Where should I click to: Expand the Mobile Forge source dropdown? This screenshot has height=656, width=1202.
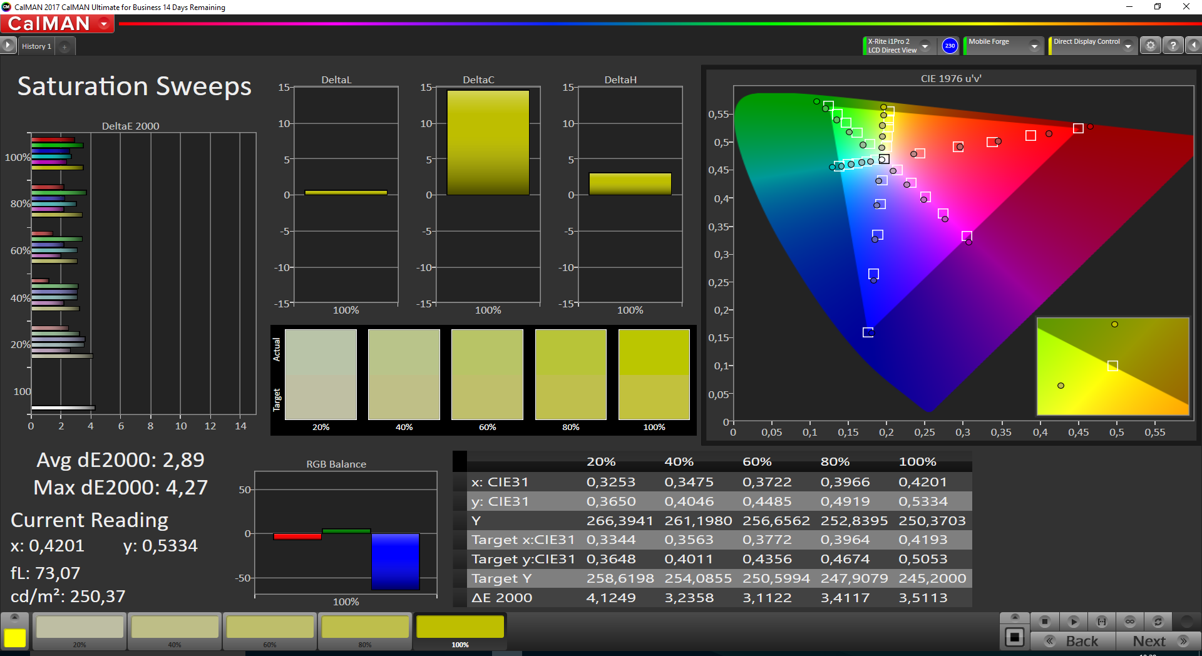tap(1034, 46)
